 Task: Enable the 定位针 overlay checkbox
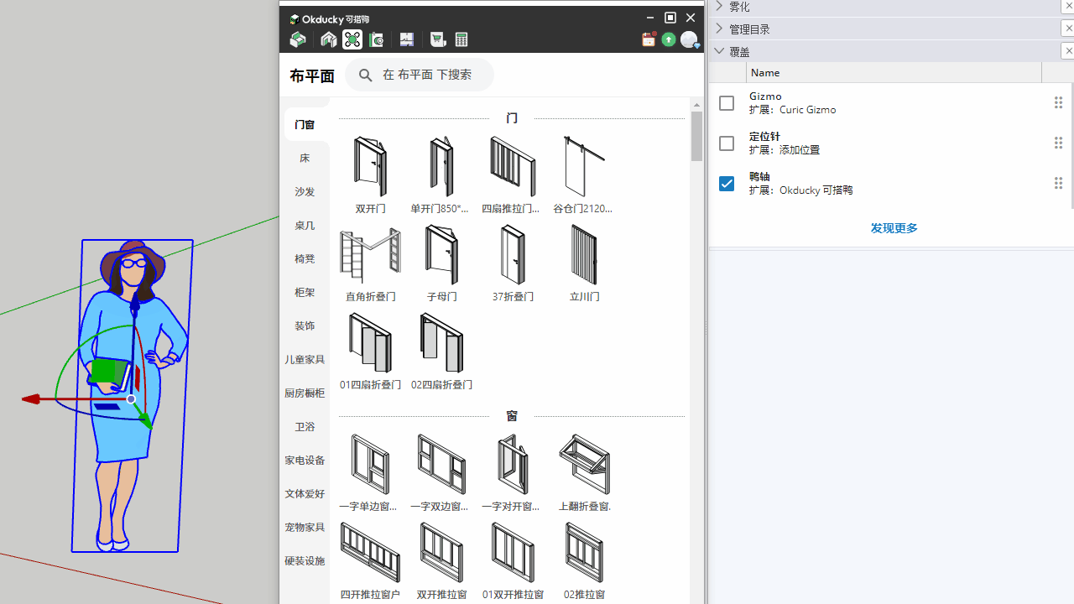[727, 143]
